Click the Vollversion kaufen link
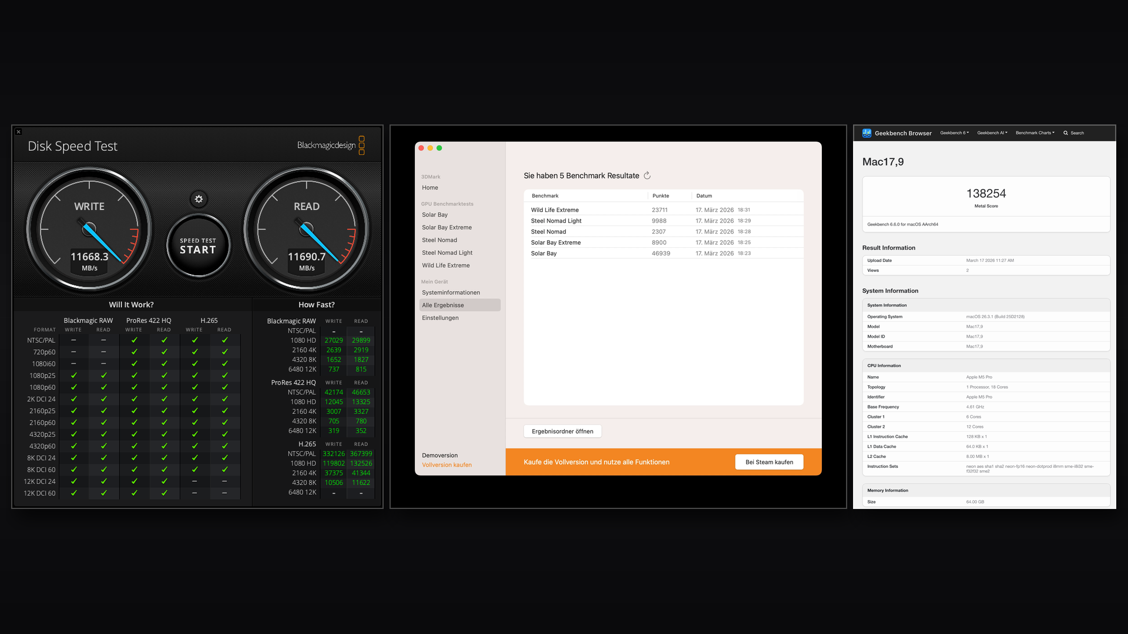The image size is (1128, 634). (x=446, y=465)
